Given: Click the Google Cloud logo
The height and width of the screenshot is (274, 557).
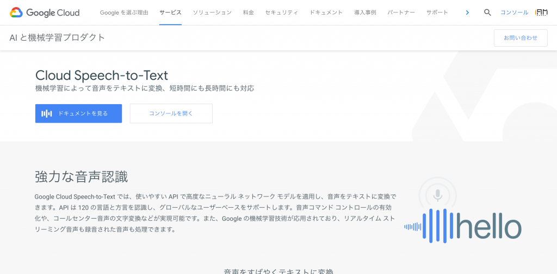Looking at the screenshot, I should click(x=45, y=13).
